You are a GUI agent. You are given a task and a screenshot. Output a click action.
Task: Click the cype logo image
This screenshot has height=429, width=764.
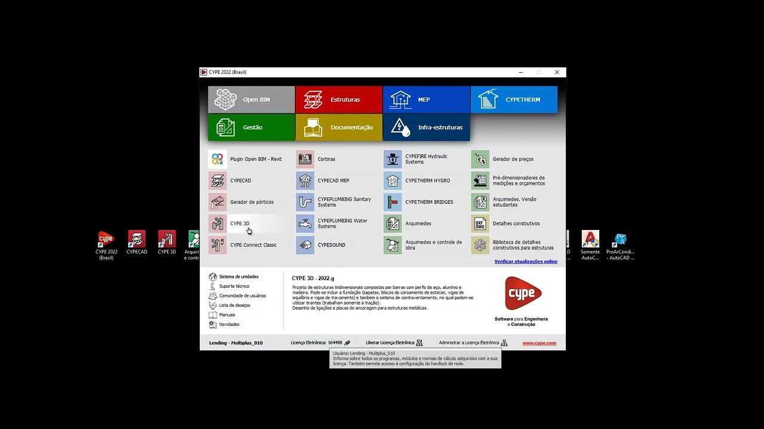click(x=523, y=293)
